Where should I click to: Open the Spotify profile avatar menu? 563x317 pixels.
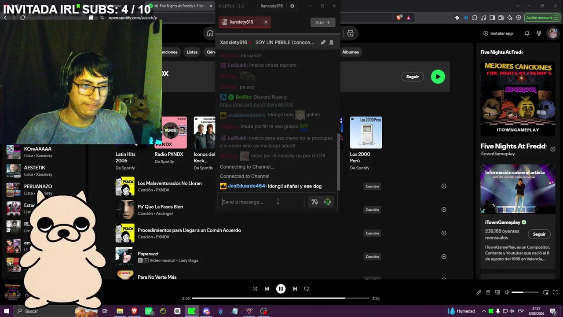(552, 33)
